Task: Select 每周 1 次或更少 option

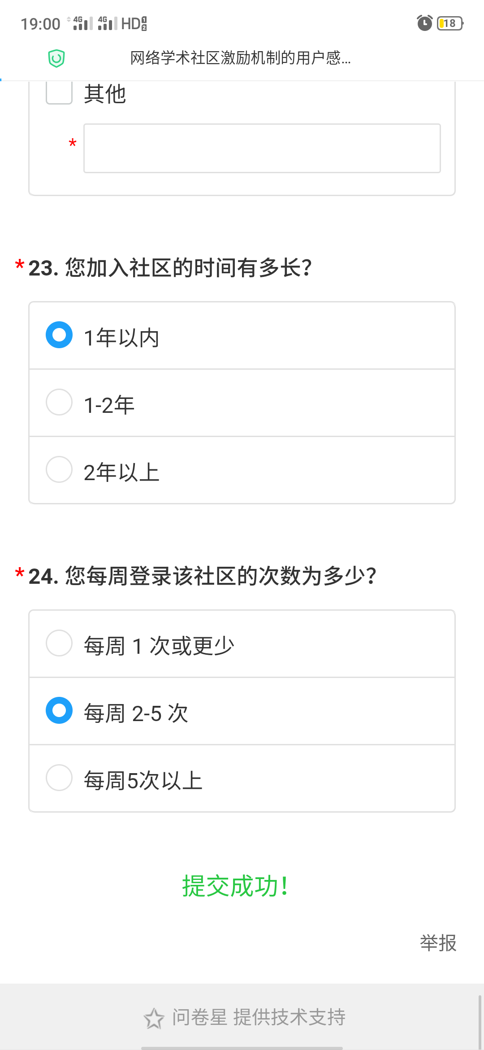Action: 59,643
